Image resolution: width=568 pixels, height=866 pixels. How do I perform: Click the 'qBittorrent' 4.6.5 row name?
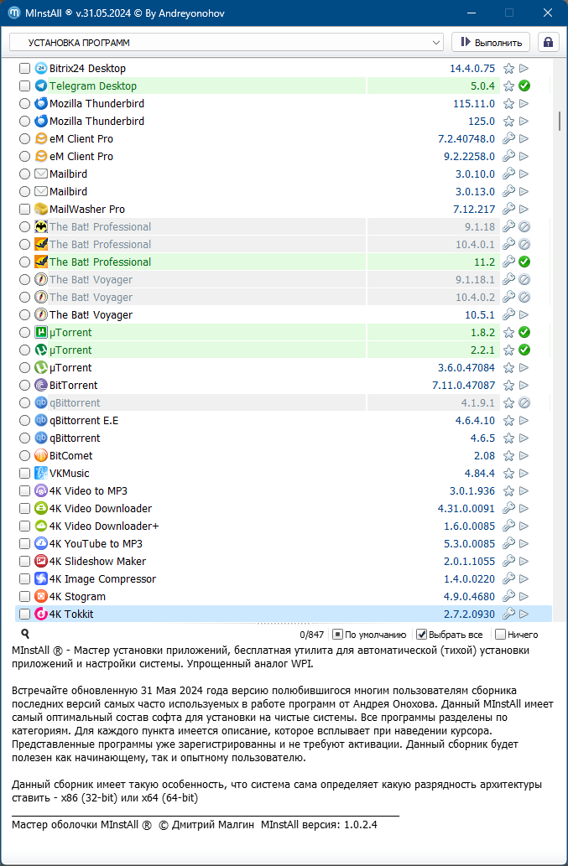pos(76,438)
